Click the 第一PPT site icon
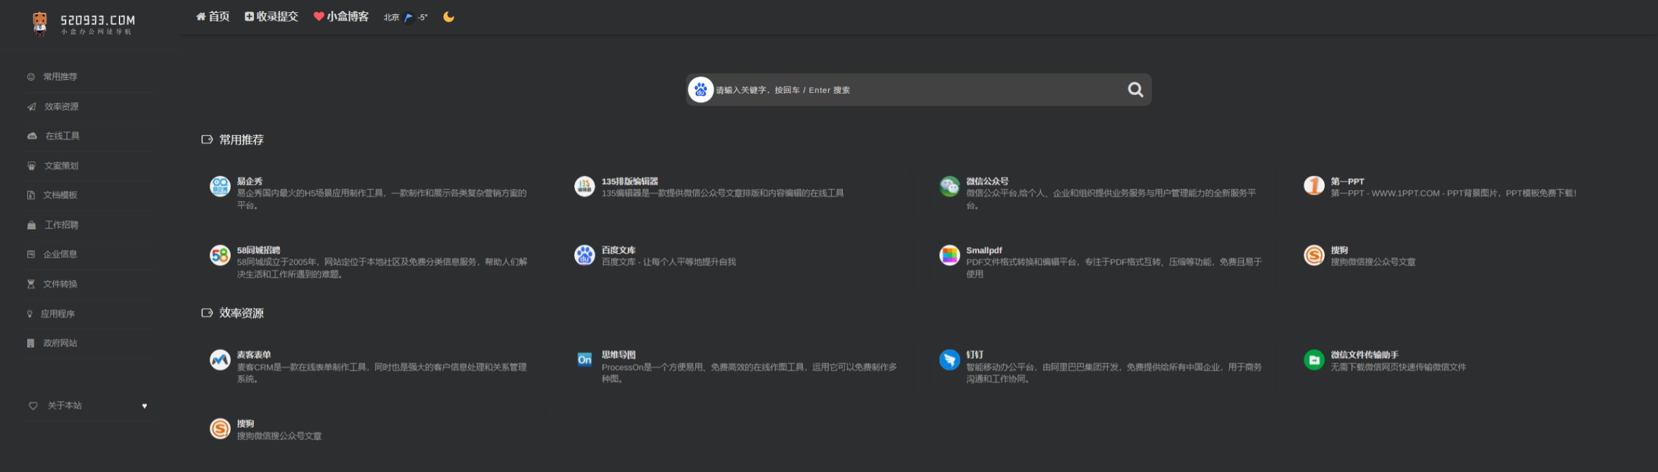Image resolution: width=1658 pixels, height=472 pixels. coord(1314,185)
